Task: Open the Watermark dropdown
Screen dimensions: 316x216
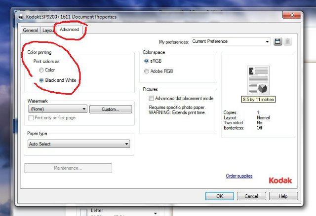Action: point(58,109)
